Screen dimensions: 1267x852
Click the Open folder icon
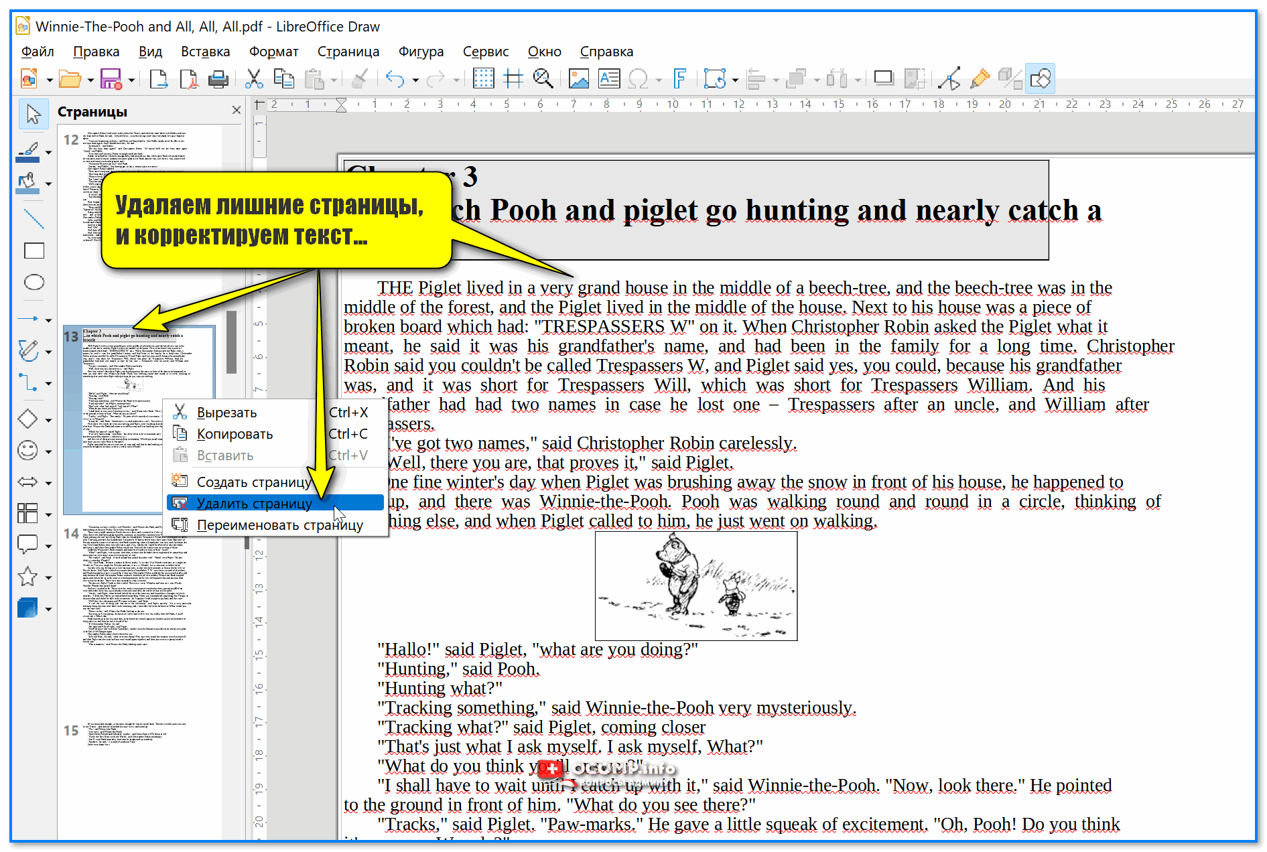(x=69, y=79)
